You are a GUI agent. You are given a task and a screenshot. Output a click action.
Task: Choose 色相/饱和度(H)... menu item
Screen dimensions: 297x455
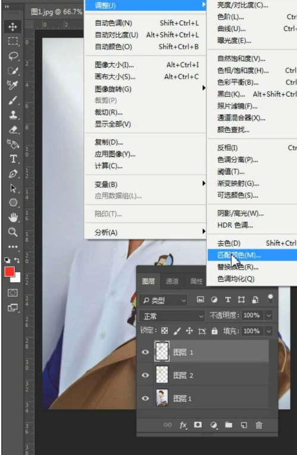click(252, 70)
